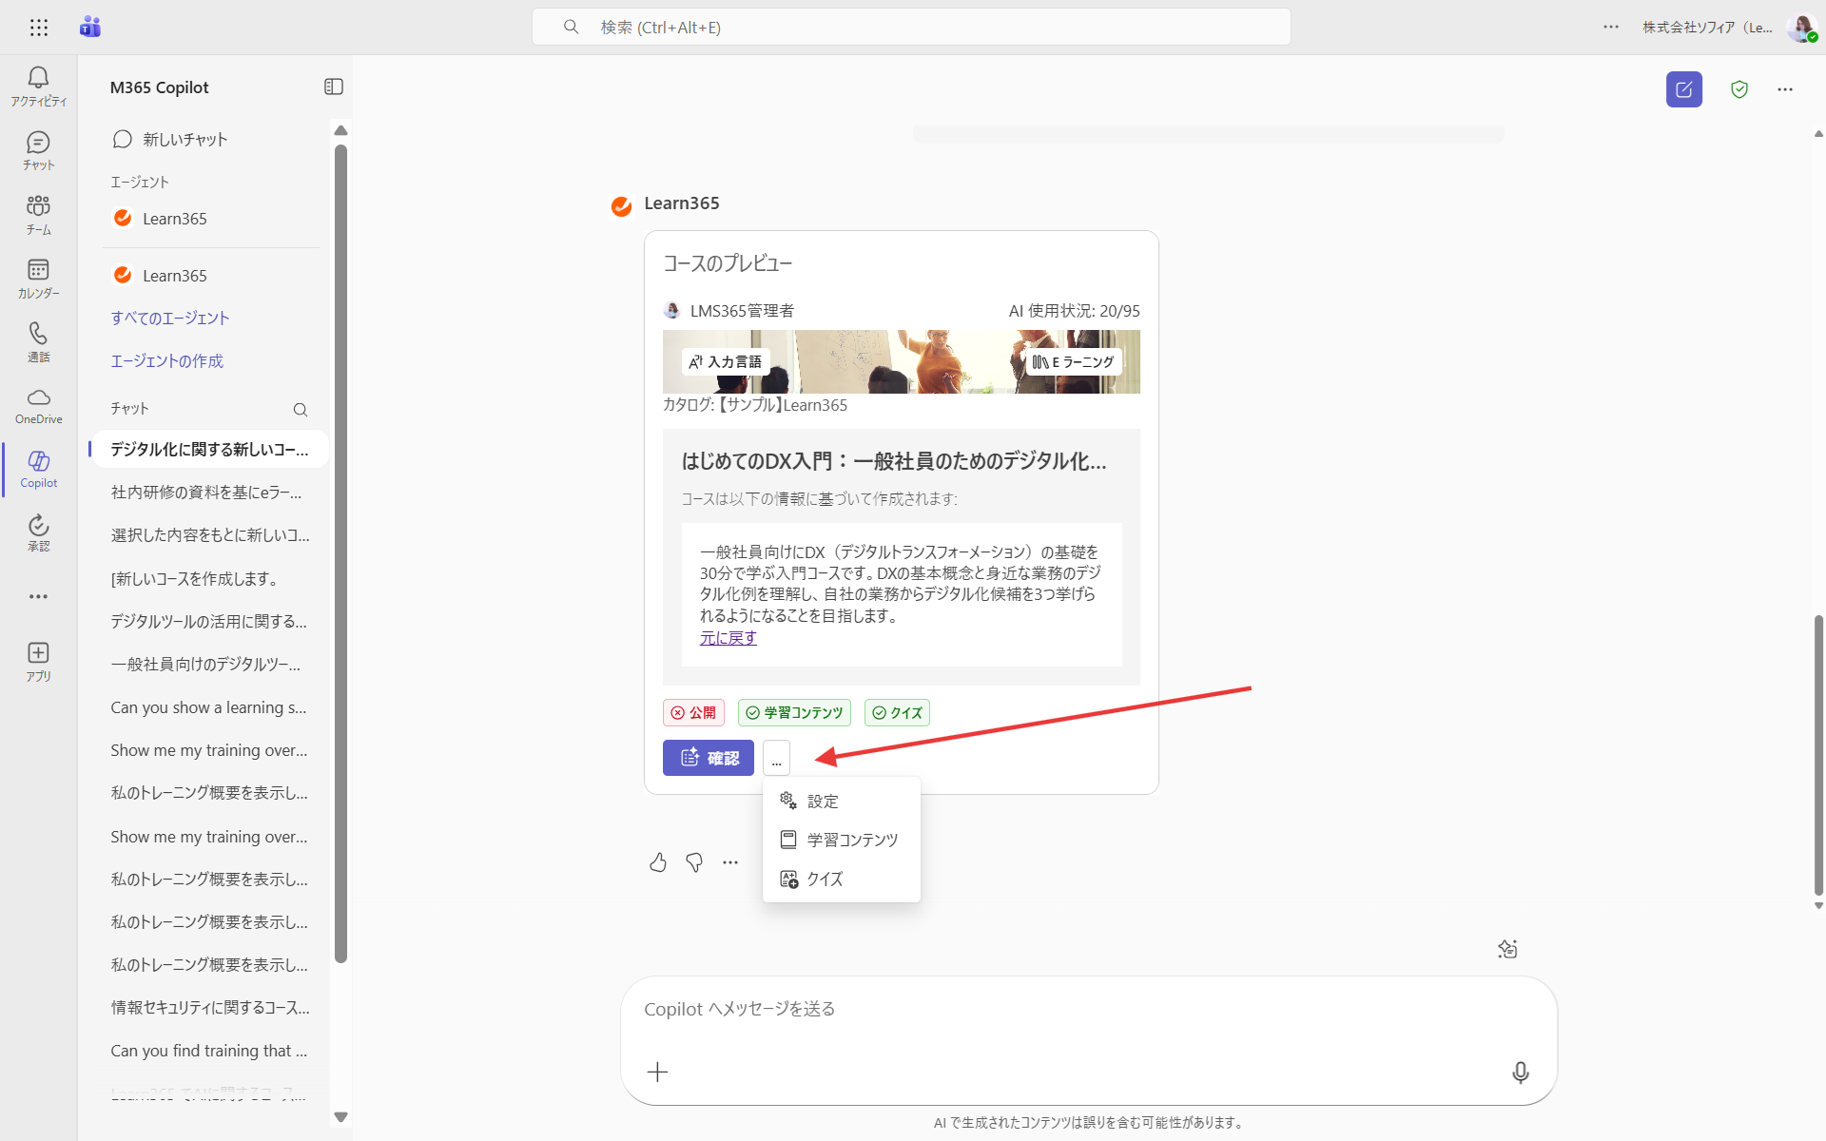Choose クイズ from the dropdown menu

pos(841,880)
